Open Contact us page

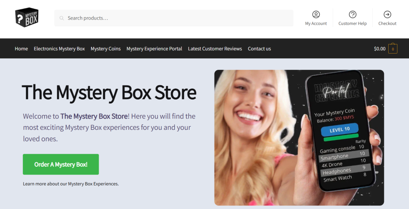tap(259, 48)
